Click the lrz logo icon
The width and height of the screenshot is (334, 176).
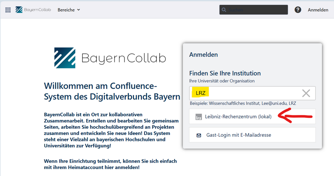click(198, 117)
